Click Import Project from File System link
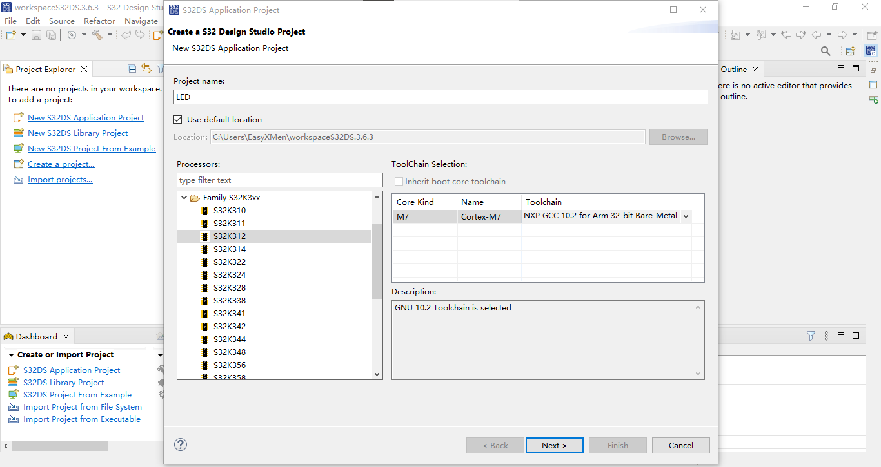Image resolution: width=881 pixels, height=467 pixels. click(83, 406)
